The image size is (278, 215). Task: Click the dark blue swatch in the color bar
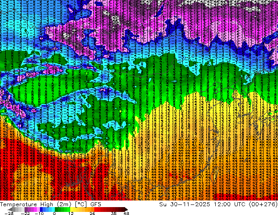41,209
